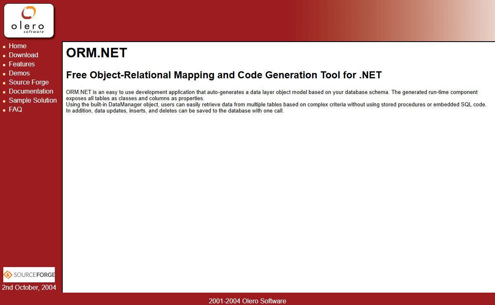Open the Sample Solution link
This screenshot has height=305, width=495.
33,100
